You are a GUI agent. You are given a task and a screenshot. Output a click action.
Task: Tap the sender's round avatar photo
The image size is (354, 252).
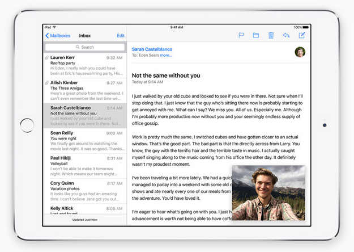[300, 52]
